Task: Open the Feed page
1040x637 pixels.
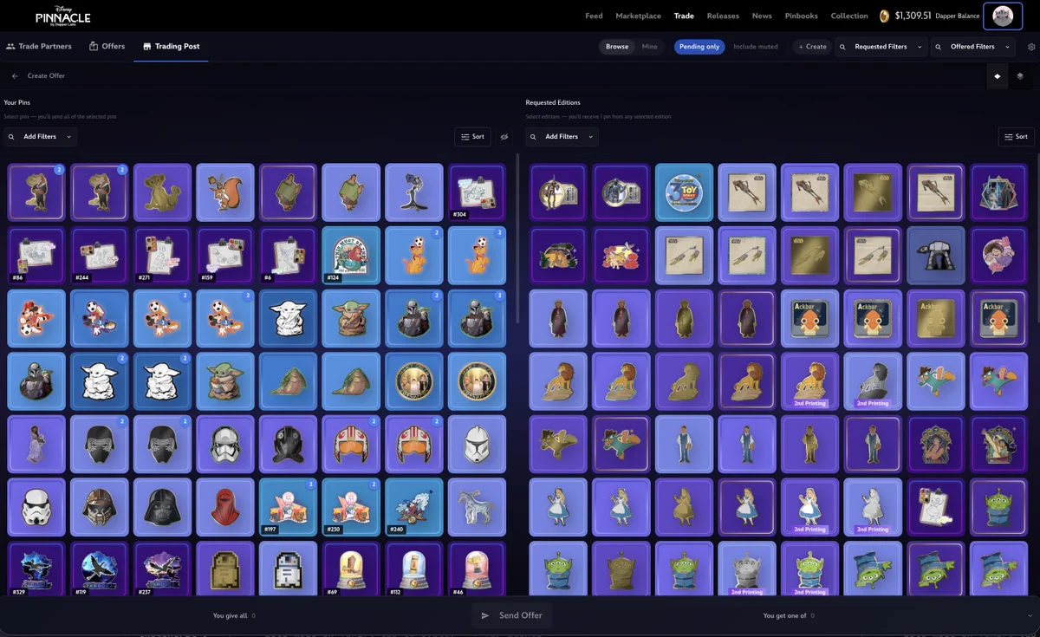Action: (x=594, y=16)
